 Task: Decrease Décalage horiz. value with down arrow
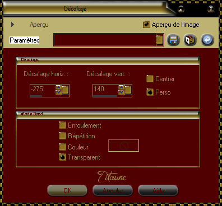point(58,92)
